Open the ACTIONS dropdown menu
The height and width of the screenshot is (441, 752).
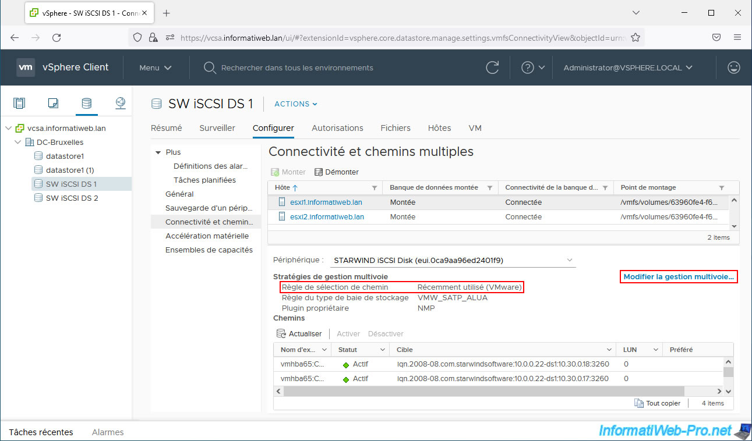point(296,104)
